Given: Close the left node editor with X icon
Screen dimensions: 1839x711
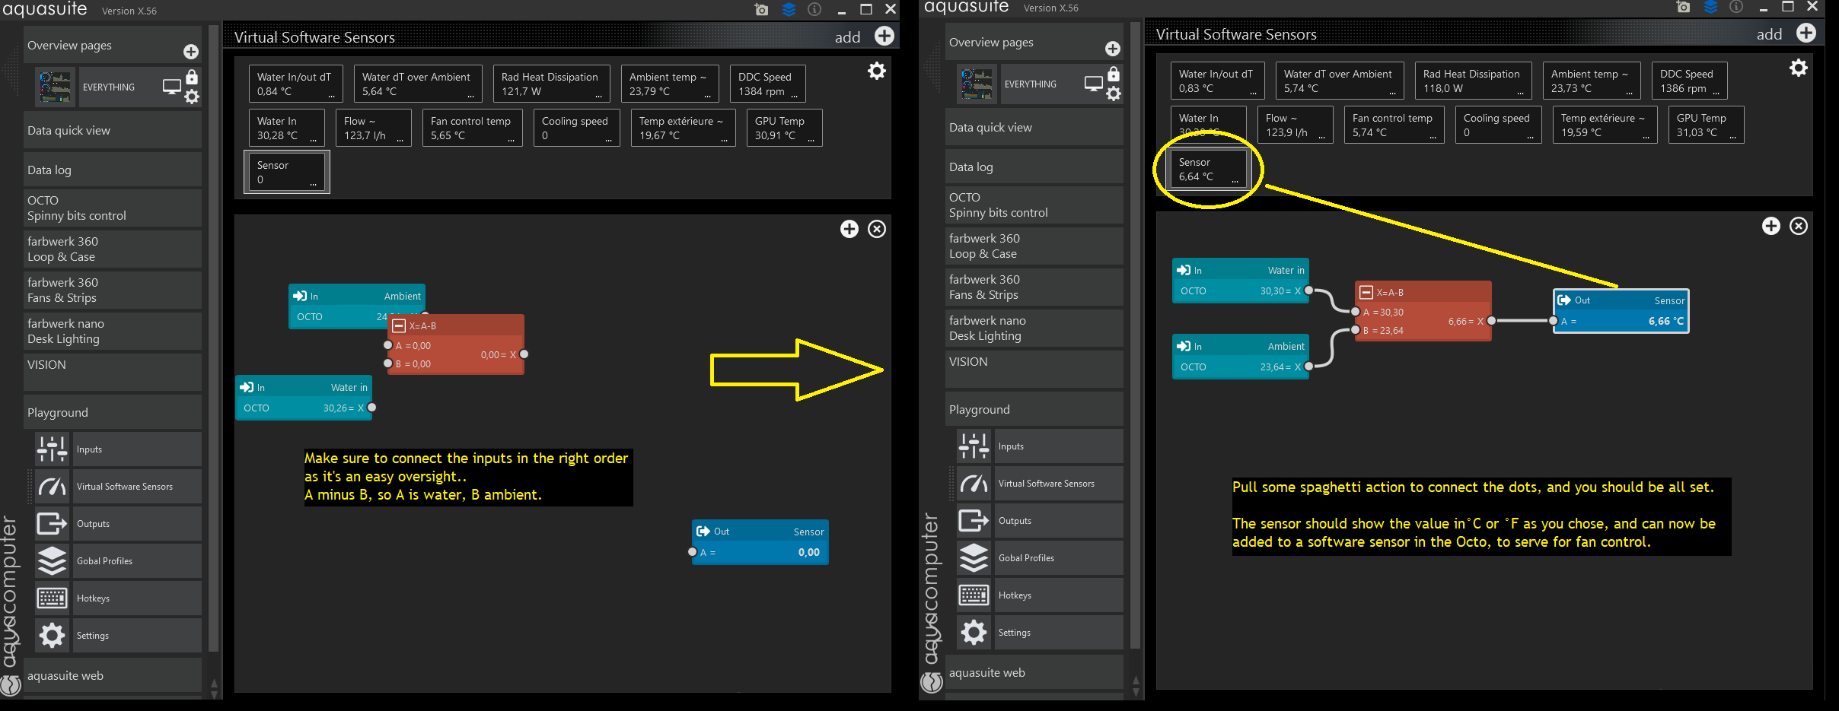Looking at the screenshot, I should tap(877, 229).
